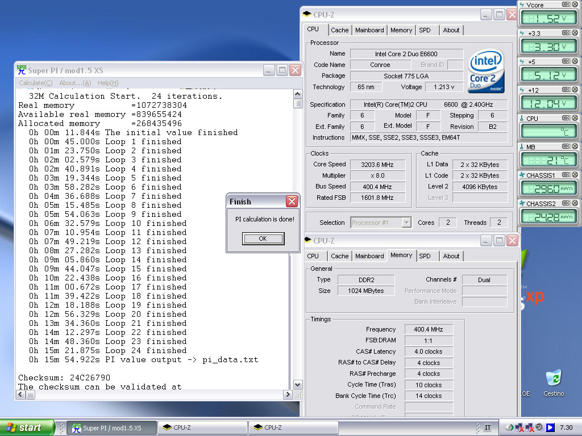Dismiss the CPU temperature monitor with its X icon
The width and height of the screenshot is (582, 436).
coord(575,118)
